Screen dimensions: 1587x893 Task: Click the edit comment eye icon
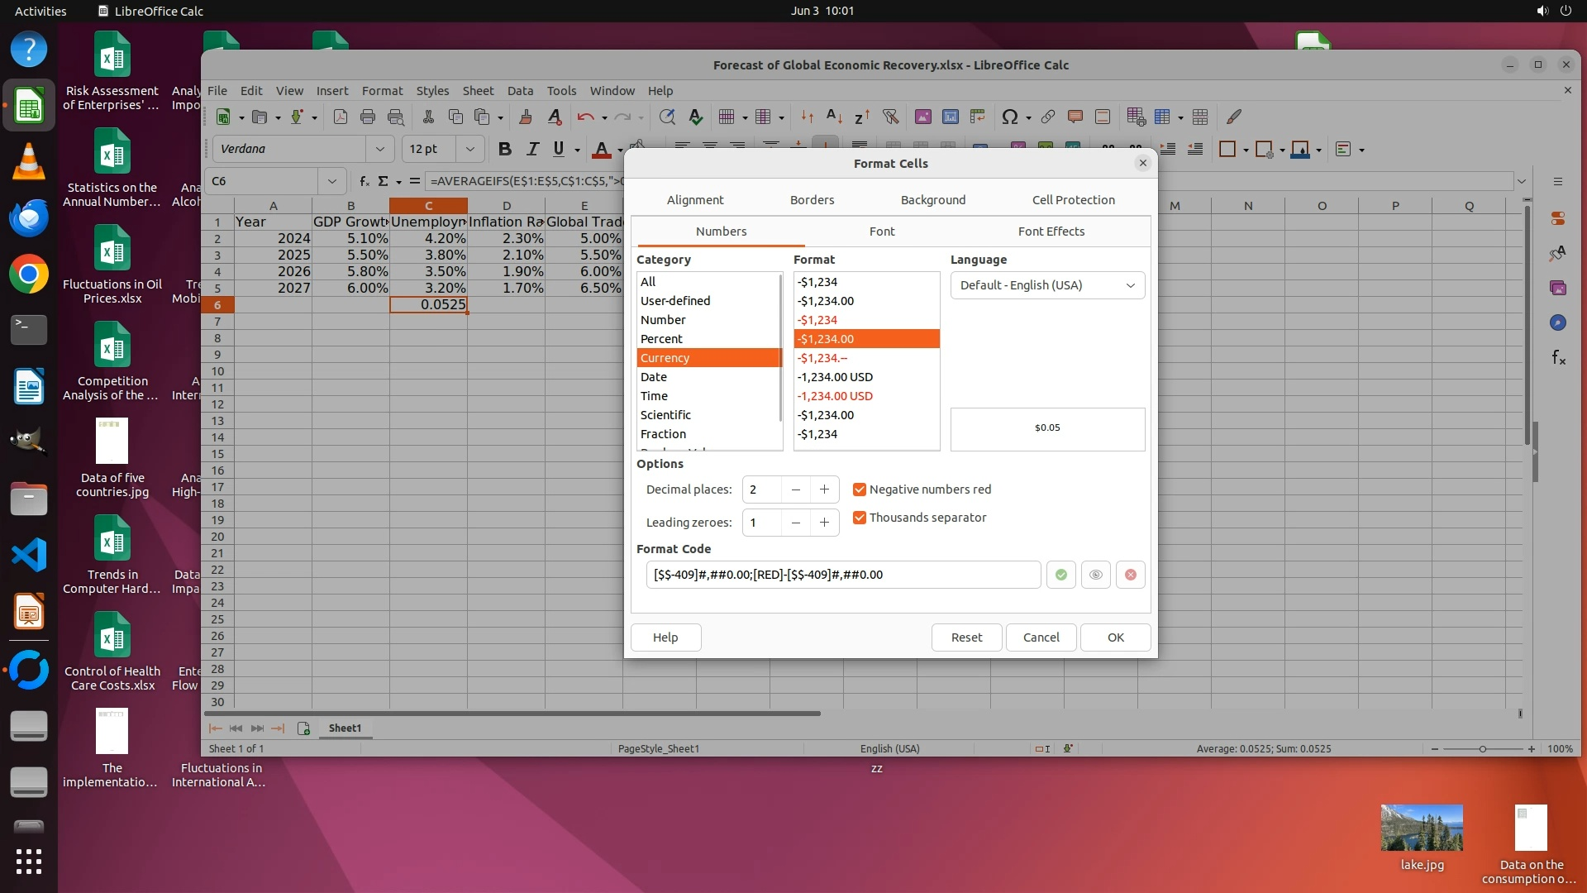point(1095,575)
